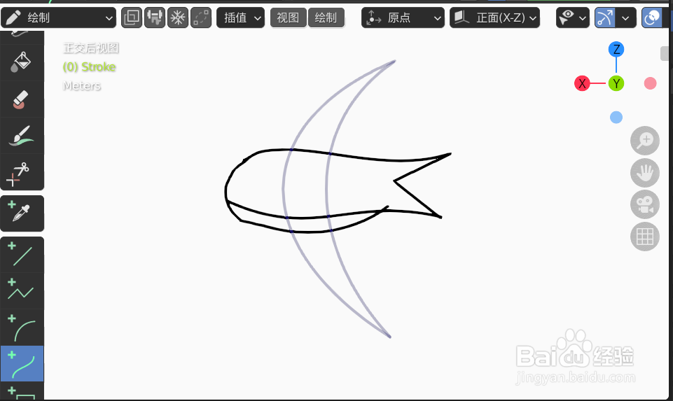
Task: Select the Line primitive tool
Action: [x=22, y=254]
